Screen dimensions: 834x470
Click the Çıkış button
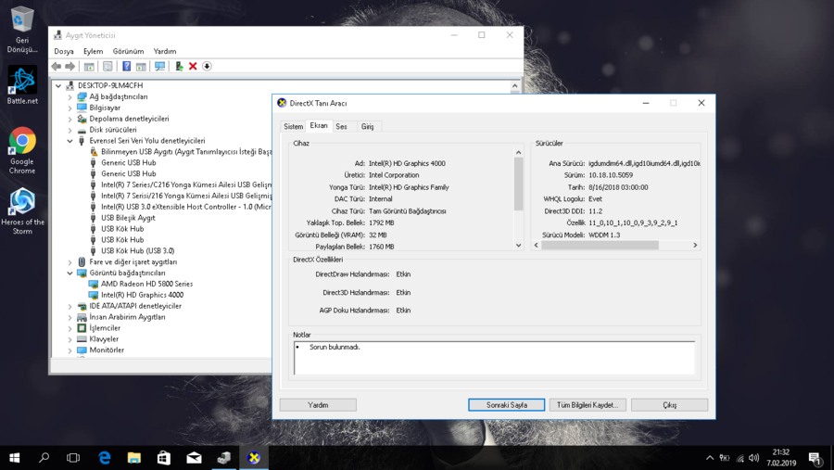coord(670,405)
